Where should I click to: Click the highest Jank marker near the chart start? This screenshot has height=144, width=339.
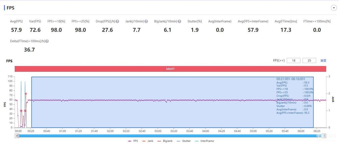pyautogui.click(x=26, y=94)
